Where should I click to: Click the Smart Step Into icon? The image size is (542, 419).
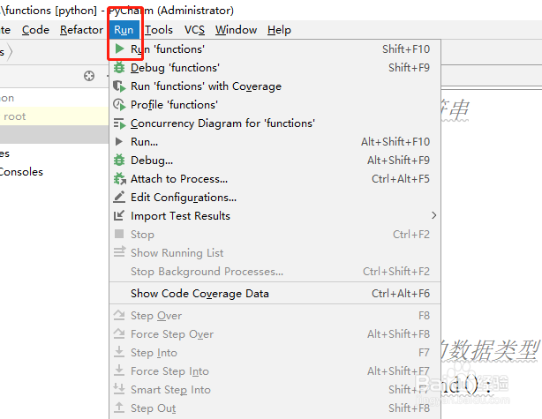[x=119, y=389]
